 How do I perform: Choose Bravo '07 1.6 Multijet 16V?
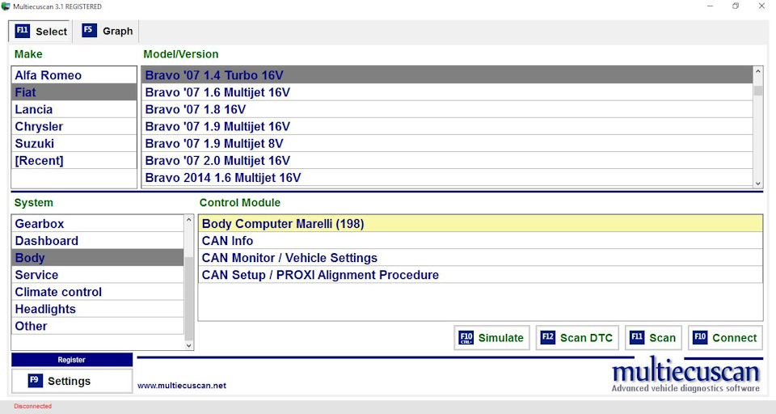click(447, 92)
